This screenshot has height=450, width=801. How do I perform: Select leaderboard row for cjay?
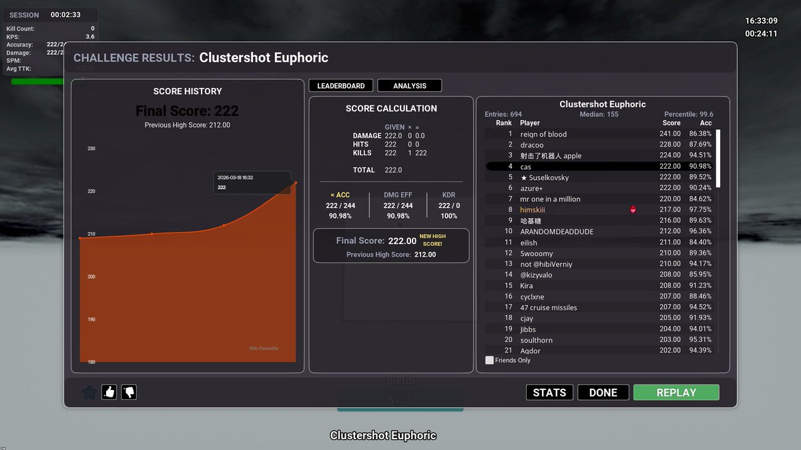599,318
